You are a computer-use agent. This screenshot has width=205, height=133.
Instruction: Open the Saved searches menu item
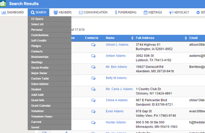click(49, 127)
